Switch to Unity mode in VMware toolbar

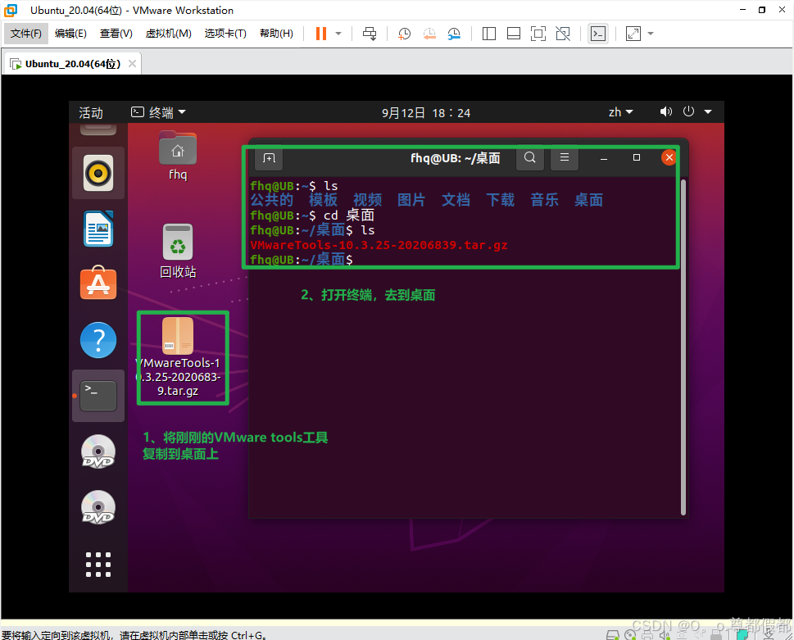(x=563, y=34)
